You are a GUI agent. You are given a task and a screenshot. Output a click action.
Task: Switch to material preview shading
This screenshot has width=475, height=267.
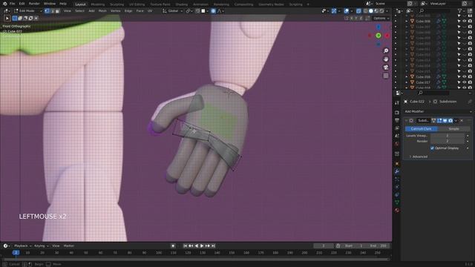click(376, 11)
